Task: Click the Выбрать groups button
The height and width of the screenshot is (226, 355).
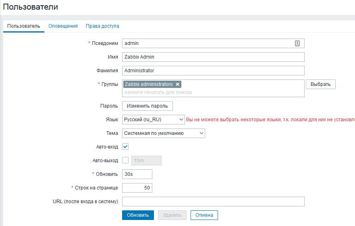Action: pos(320,84)
